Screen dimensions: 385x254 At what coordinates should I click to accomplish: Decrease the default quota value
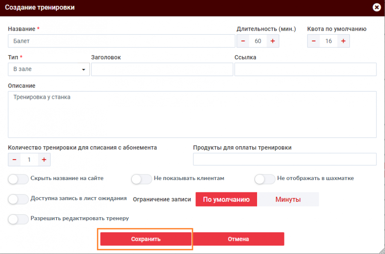pyautogui.click(x=314, y=41)
